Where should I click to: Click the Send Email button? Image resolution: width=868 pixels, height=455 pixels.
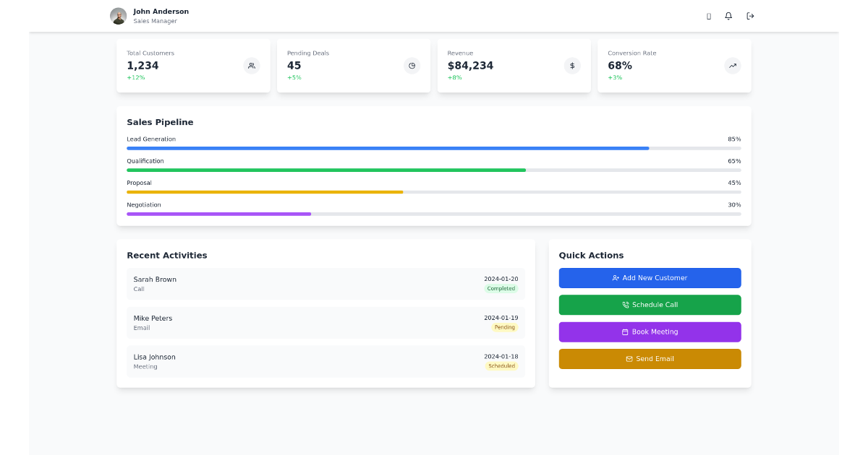click(650, 358)
